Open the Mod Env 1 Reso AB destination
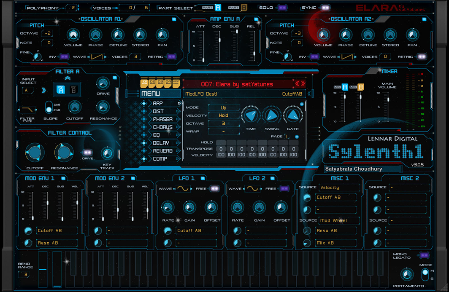 tap(57, 243)
